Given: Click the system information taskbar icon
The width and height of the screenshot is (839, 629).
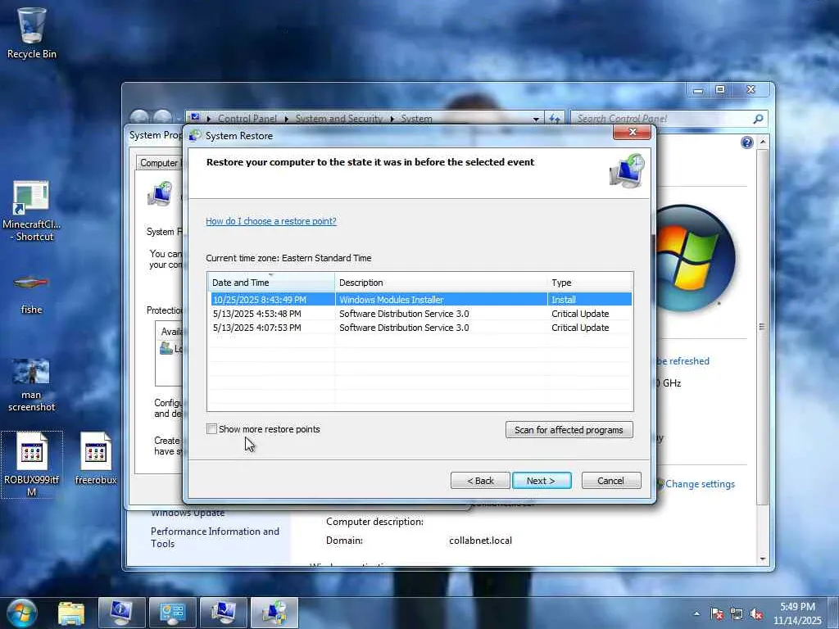Looking at the screenshot, I should pyautogui.click(x=121, y=613).
